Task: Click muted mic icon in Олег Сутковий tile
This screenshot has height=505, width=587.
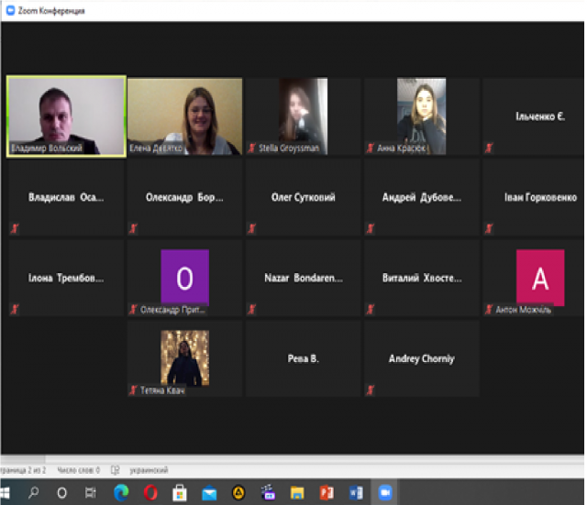Action: click(x=252, y=228)
